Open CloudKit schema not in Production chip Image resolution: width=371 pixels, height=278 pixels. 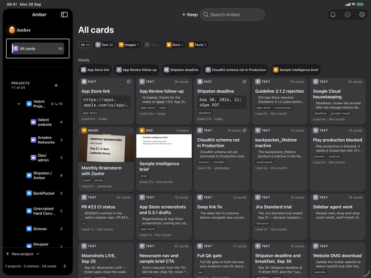click(236, 70)
